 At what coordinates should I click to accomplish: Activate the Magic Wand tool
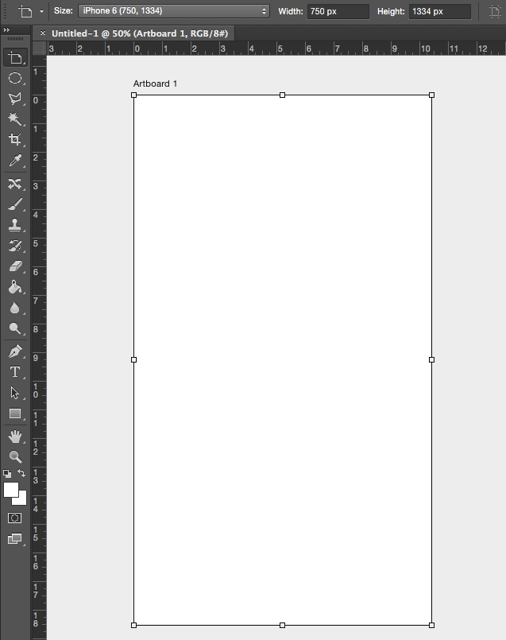point(14,119)
